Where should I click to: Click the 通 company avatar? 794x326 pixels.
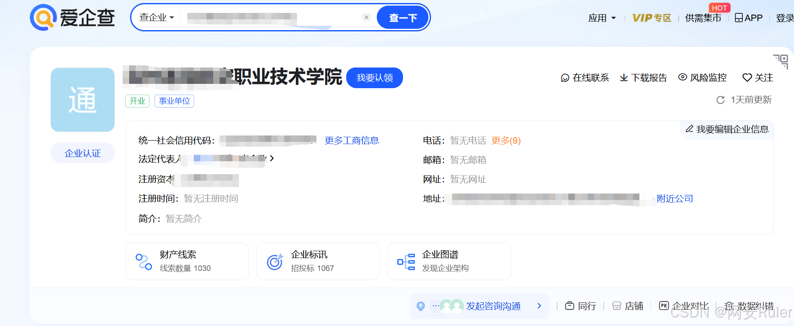click(83, 100)
